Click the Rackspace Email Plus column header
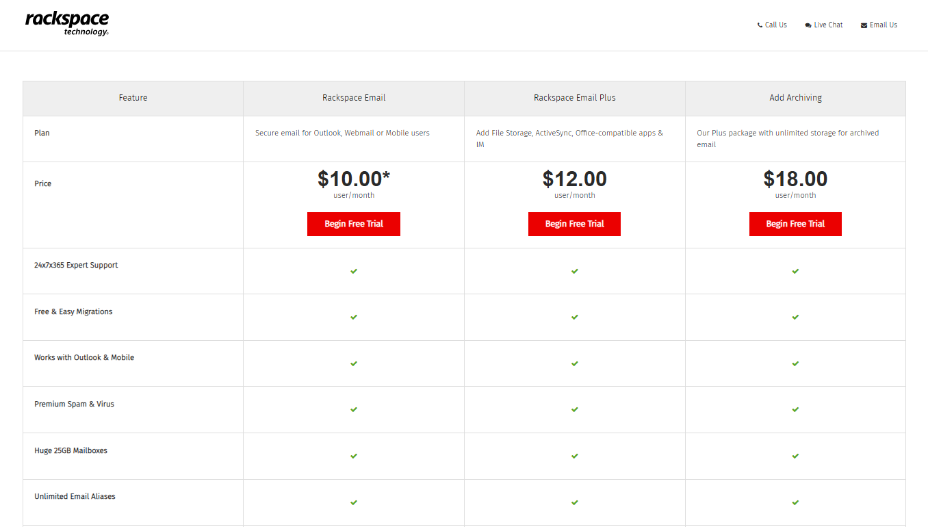The width and height of the screenshot is (928, 527). tap(575, 98)
